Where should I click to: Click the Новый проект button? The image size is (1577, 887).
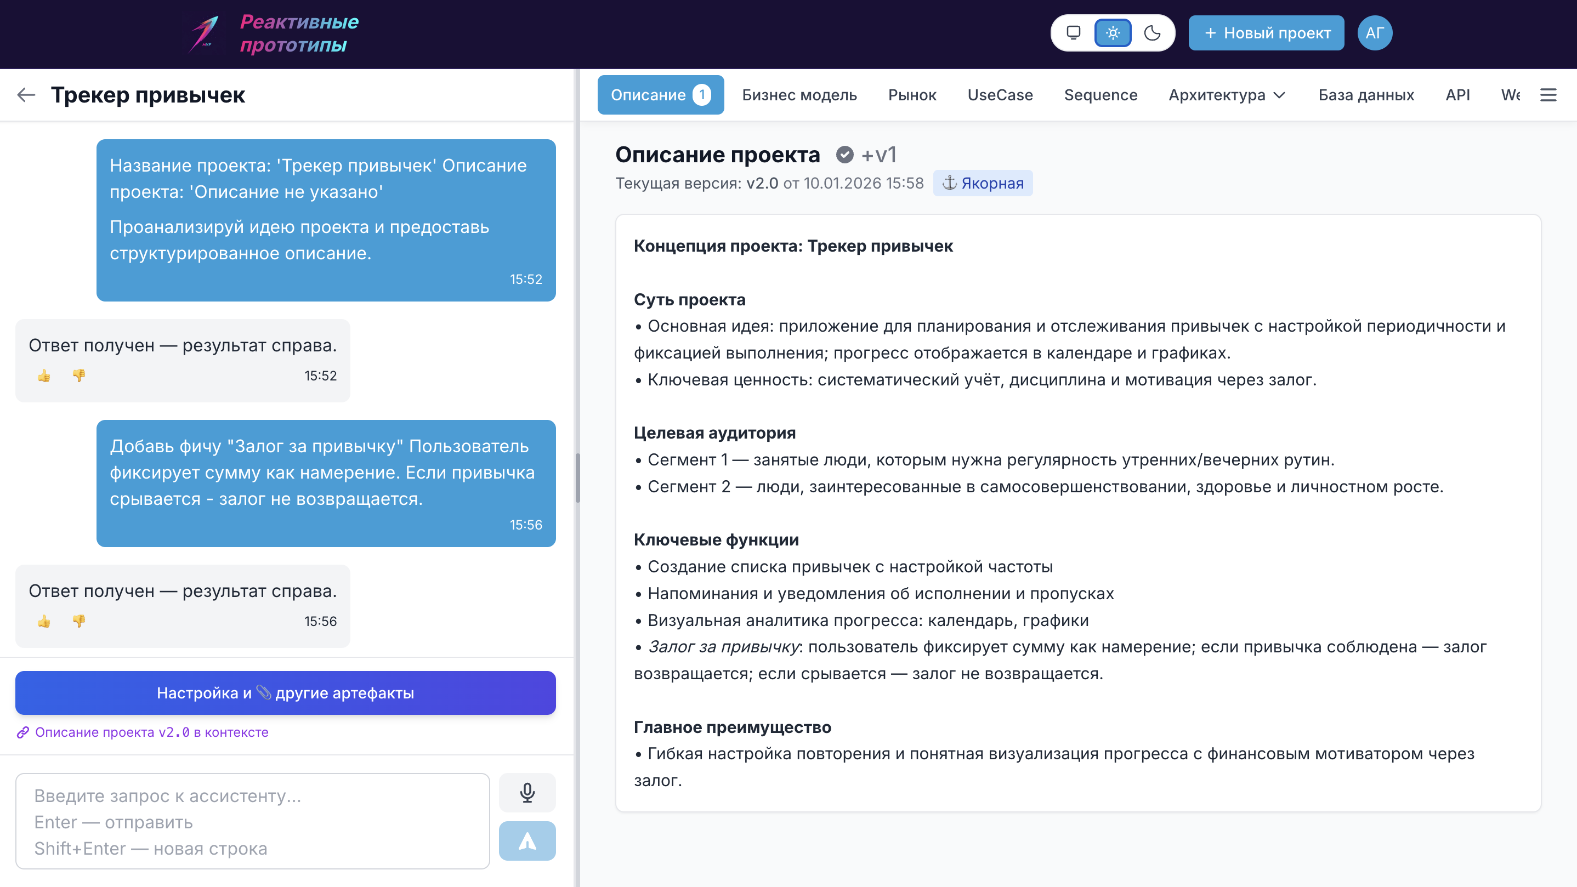(1266, 33)
